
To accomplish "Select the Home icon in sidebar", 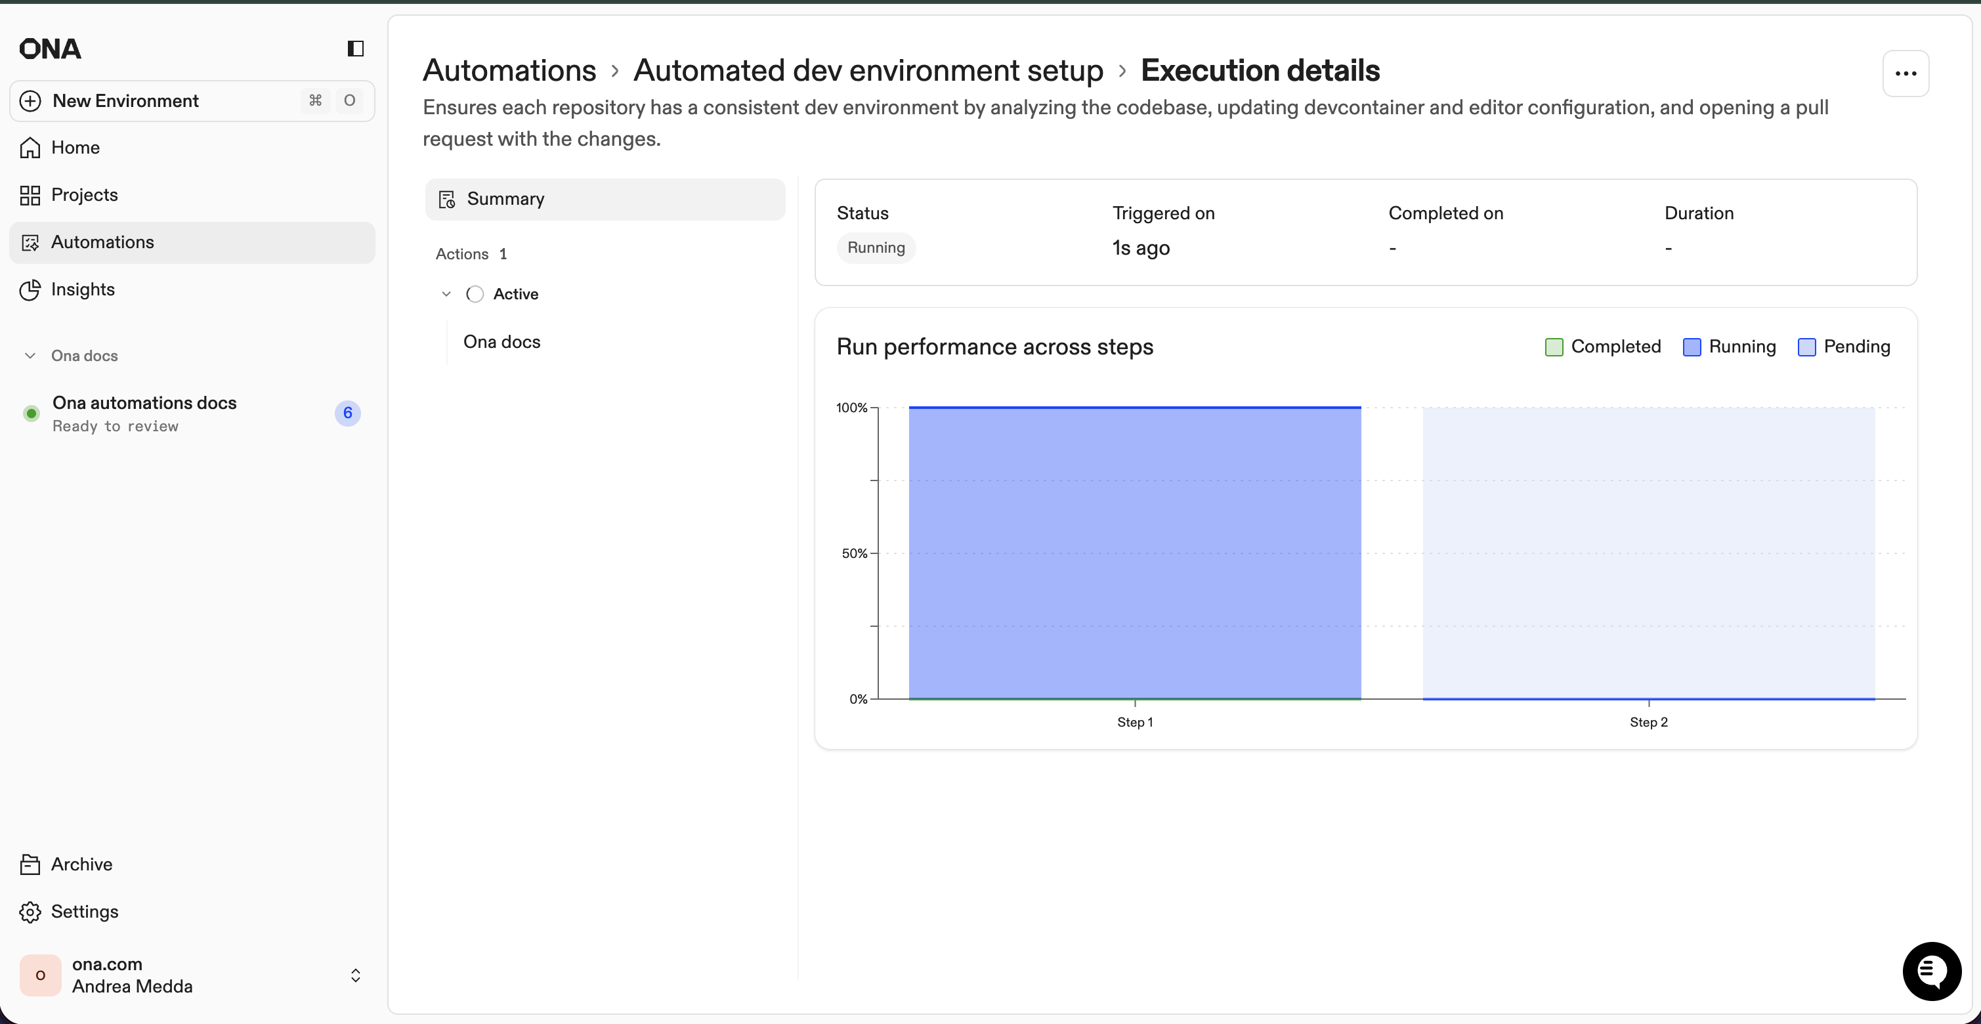I will (30, 147).
